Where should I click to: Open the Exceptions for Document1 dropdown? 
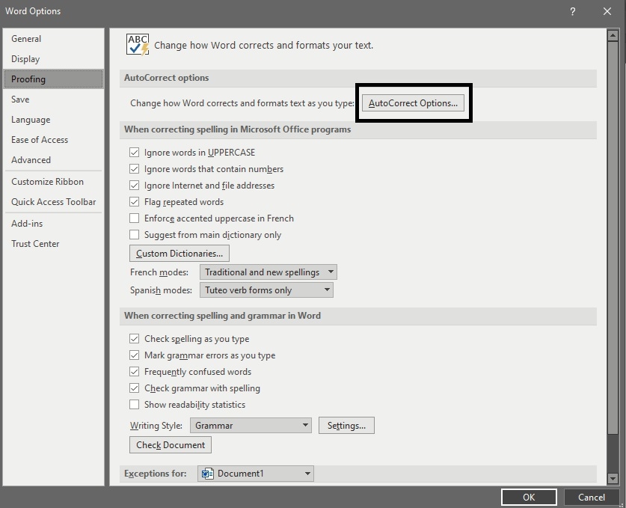tap(256, 474)
